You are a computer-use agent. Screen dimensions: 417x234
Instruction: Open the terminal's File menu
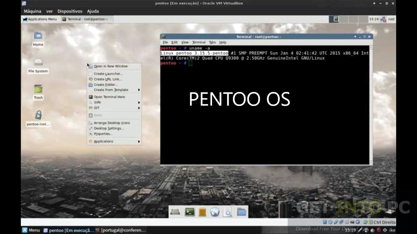click(165, 42)
